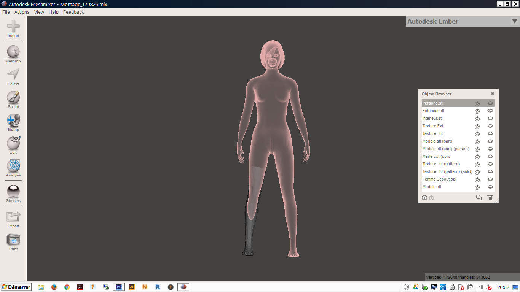Open the Démarrer start menu
The height and width of the screenshot is (292, 520).
click(16, 287)
